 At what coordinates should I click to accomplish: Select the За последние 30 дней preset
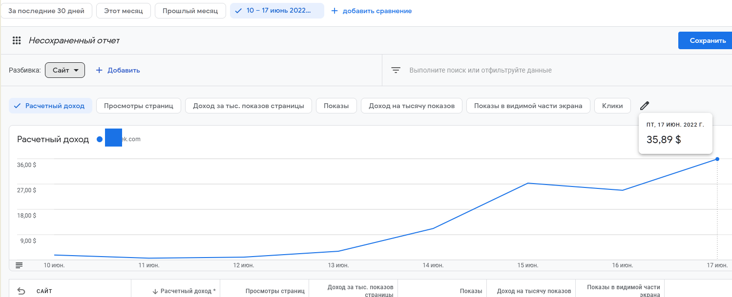coord(46,11)
